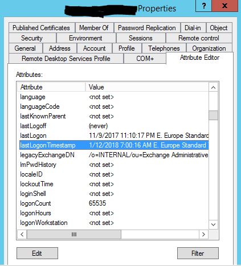This screenshot has height=266, width=241.
Task: Select the legacyExchangeDN attribute row
Action: click(x=113, y=155)
